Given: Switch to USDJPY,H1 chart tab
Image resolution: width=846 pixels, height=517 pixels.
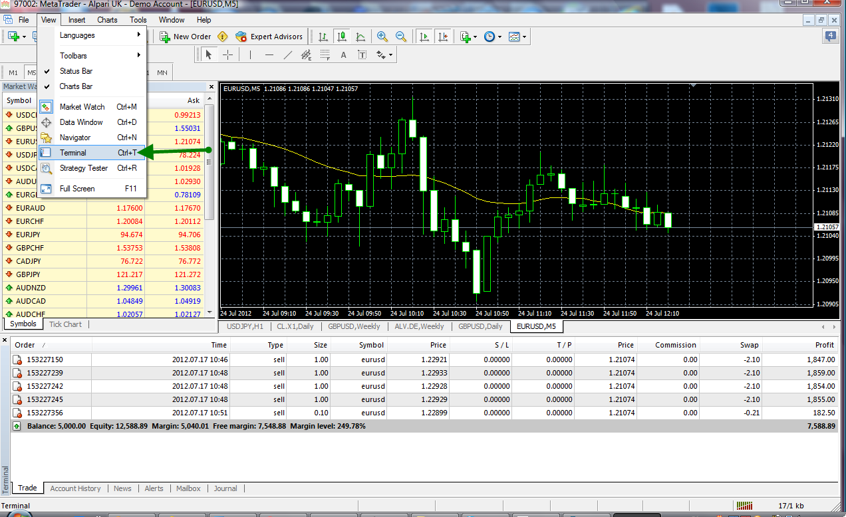Looking at the screenshot, I should tap(245, 326).
